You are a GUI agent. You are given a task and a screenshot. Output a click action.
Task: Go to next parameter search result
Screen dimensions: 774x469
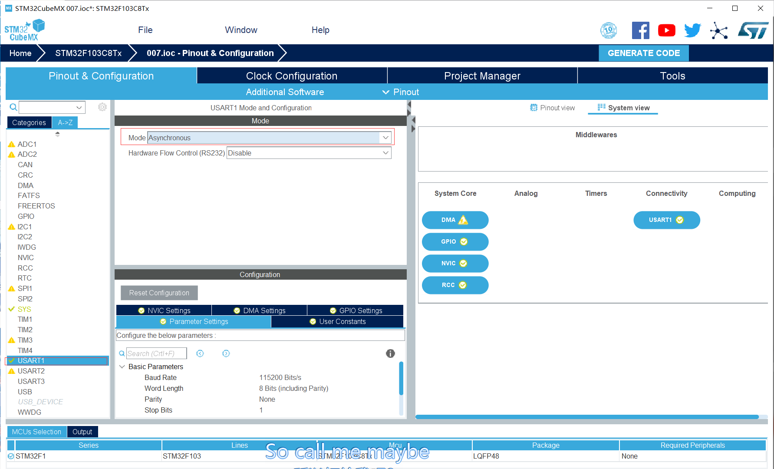(226, 353)
